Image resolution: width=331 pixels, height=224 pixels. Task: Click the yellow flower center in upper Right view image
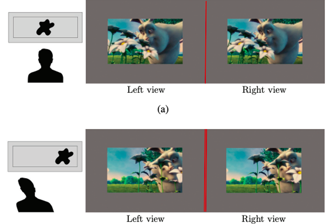point(241,43)
